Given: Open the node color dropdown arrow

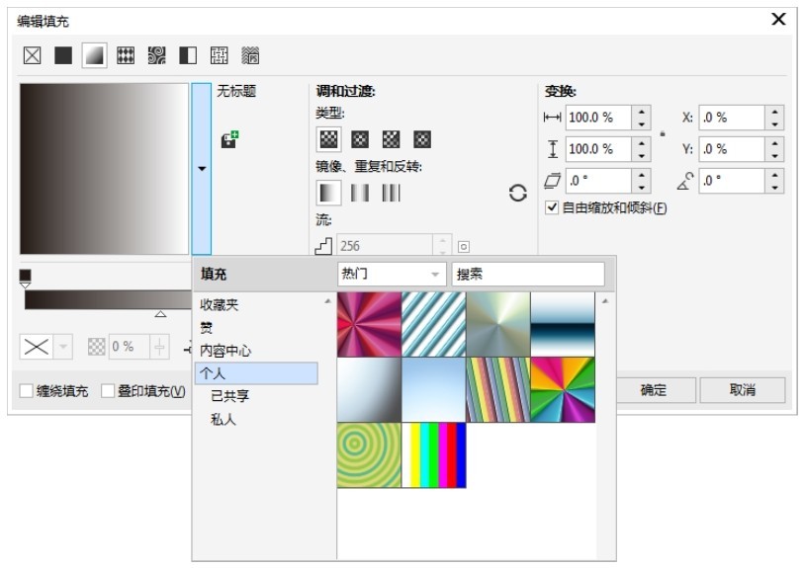Looking at the screenshot, I should [x=63, y=347].
